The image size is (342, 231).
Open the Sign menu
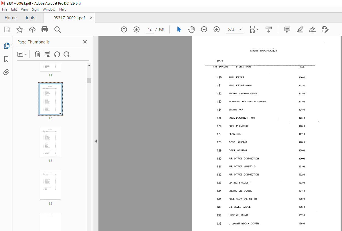point(35,9)
